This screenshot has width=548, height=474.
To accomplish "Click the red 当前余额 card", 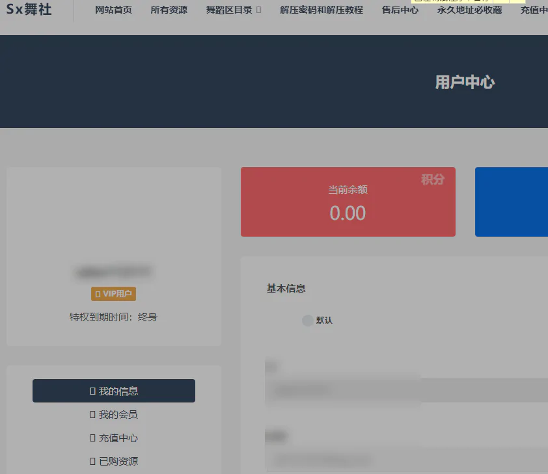I will [x=348, y=202].
